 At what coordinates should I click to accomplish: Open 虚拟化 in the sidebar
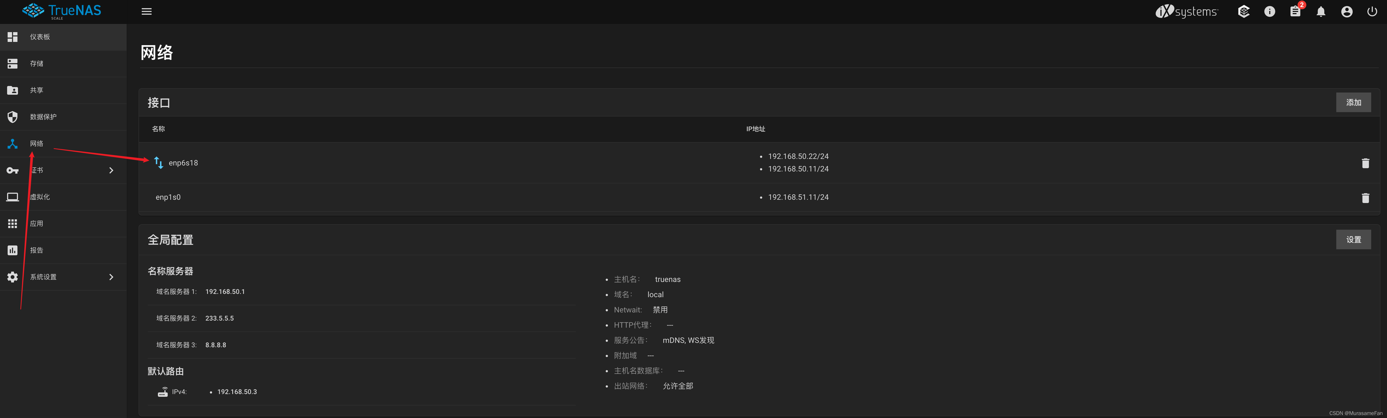[x=40, y=197]
